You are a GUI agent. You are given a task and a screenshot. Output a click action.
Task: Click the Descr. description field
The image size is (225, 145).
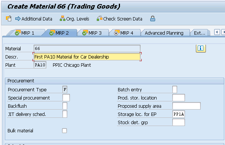[x=87, y=57]
